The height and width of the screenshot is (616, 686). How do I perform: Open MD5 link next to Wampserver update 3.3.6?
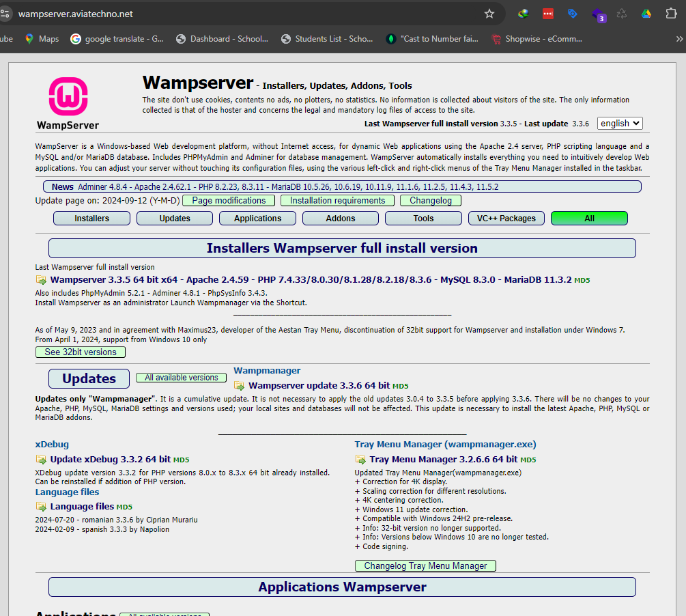tap(400, 386)
